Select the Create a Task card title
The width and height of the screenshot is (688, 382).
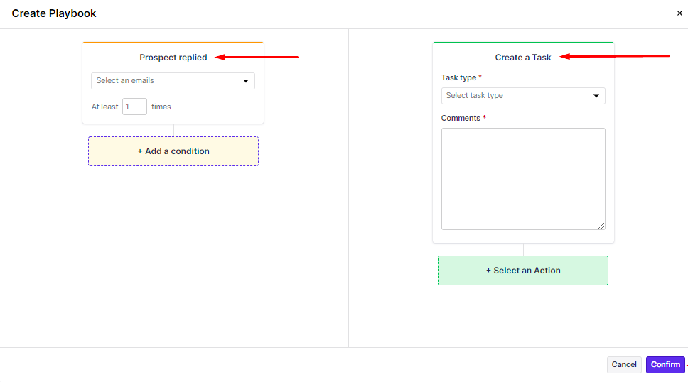click(523, 58)
